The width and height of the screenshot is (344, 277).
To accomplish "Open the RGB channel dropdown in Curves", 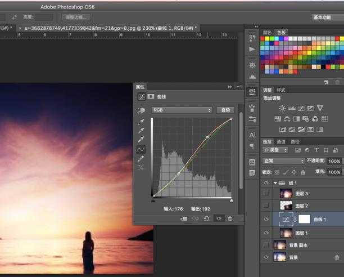I will pyautogui.click(x=182, y=110).
